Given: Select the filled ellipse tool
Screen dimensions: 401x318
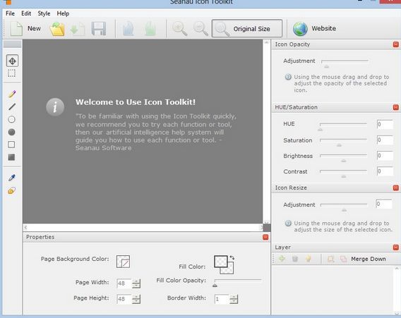Looking at the screenshot, I should click(11, 132).
